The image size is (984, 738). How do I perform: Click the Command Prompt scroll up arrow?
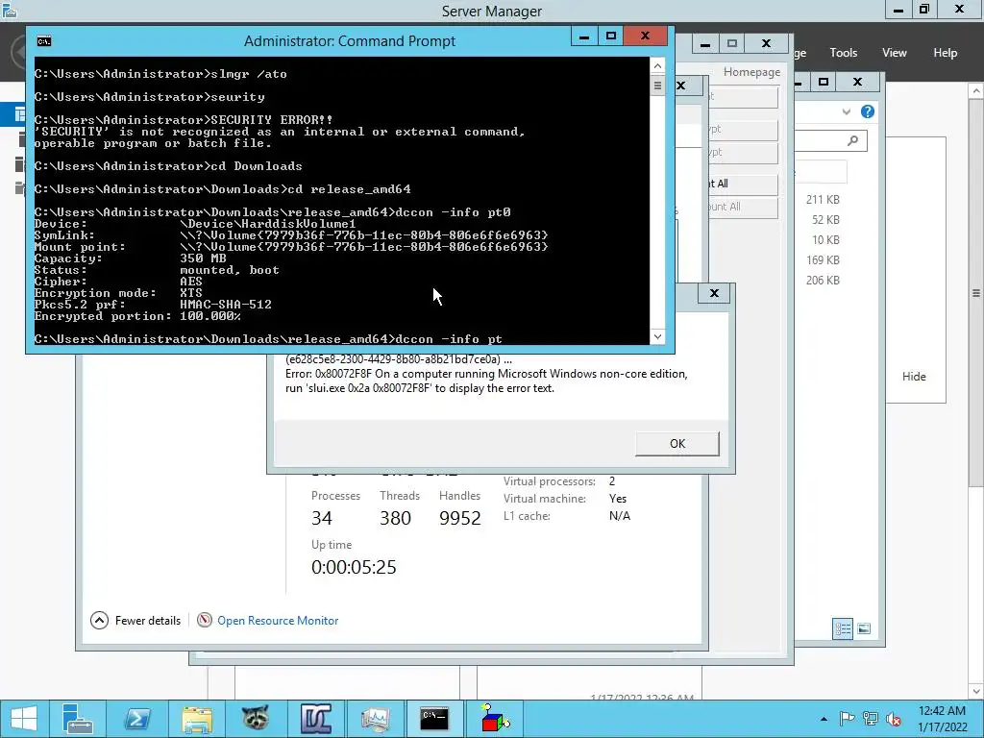(x=657, y=66)
